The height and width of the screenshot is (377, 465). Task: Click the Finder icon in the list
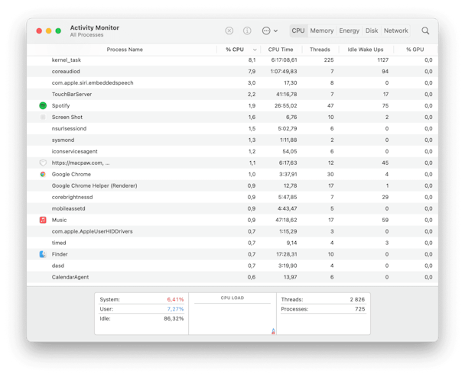(x=43, y=254)
